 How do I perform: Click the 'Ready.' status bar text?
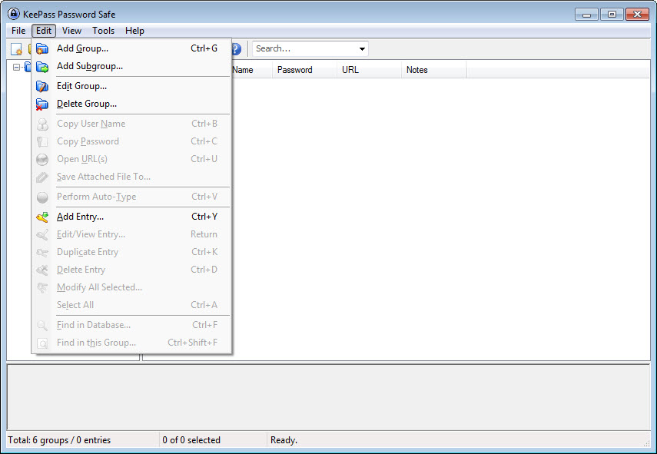(284, 440)
